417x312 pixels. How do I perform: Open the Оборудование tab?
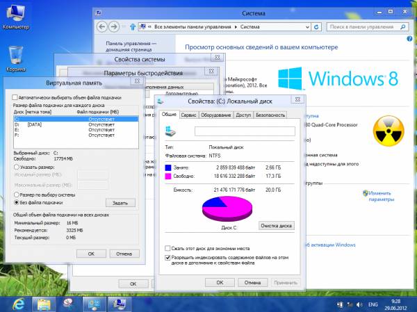(215, 115)
